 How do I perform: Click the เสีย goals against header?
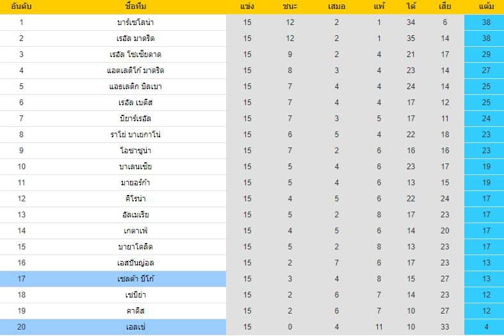(445, 6)
